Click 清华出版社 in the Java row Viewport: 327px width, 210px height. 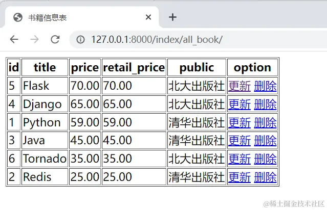click(x=197, y=140)
